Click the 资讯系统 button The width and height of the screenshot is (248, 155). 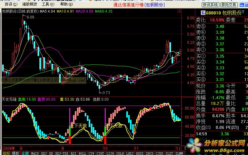tap(210, 5)
